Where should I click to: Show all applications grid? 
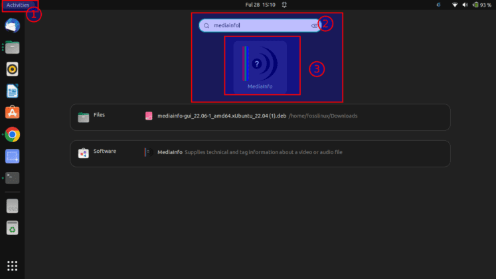click(12, 265)
